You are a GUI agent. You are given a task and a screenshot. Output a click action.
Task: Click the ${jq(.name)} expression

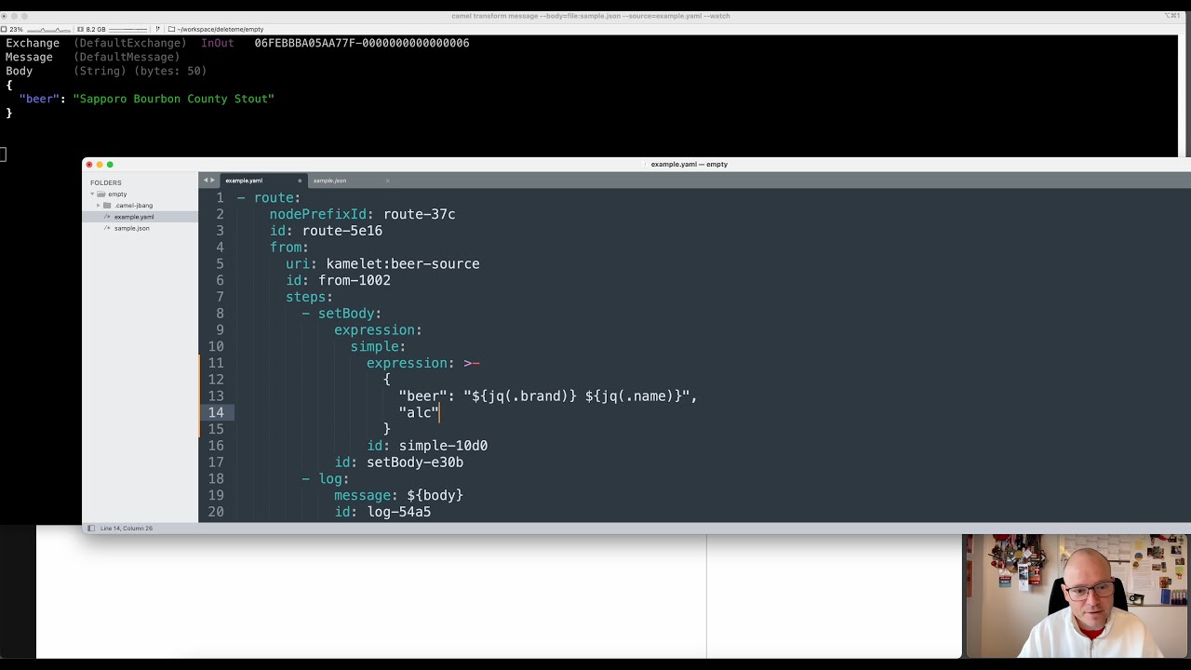[x=634, y=396]
